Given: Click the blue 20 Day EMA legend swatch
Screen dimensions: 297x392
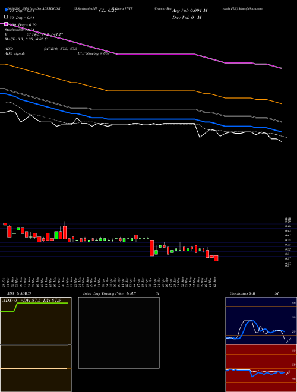Looking at the screenshot, I should pos(6,10).
